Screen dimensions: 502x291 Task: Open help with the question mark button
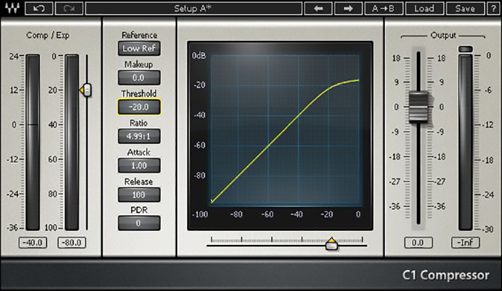click(493, 8)
